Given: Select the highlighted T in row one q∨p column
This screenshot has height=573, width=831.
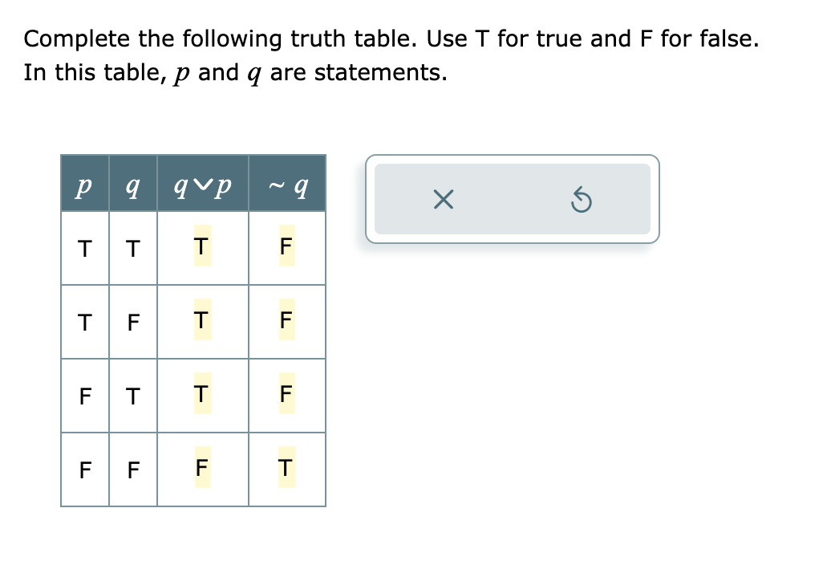Looking at the screenshot, I should (200, 247).
